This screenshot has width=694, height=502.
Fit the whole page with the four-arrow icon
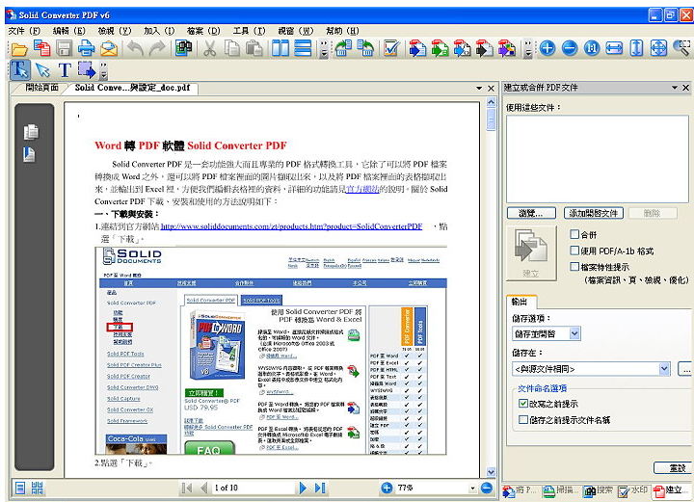click(x=658, y=48)
